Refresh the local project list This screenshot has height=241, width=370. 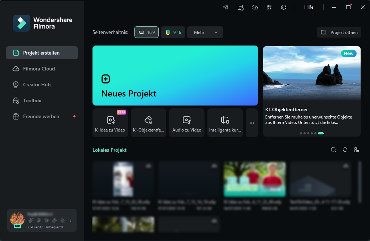pos(345,150)
